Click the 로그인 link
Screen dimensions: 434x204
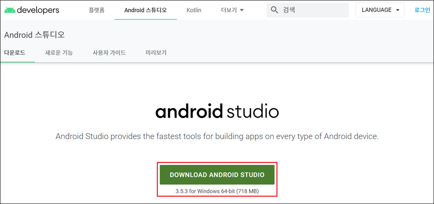pyautogui.click(x=422, y=10)
